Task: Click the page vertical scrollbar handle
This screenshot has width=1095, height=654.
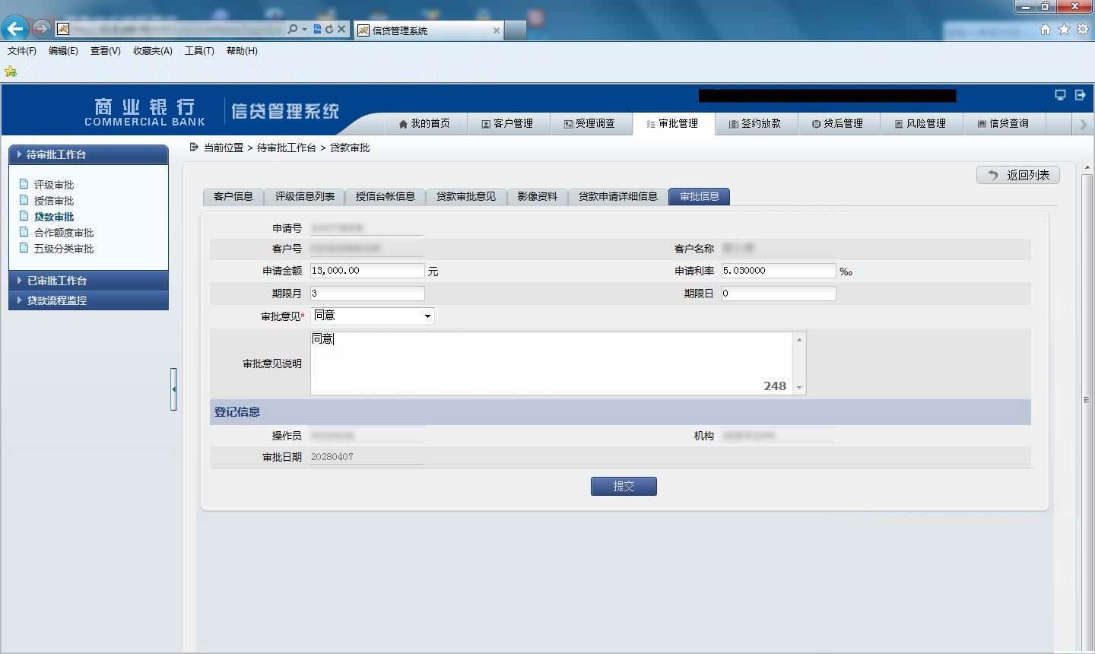Action: [x=1087, y=399]
